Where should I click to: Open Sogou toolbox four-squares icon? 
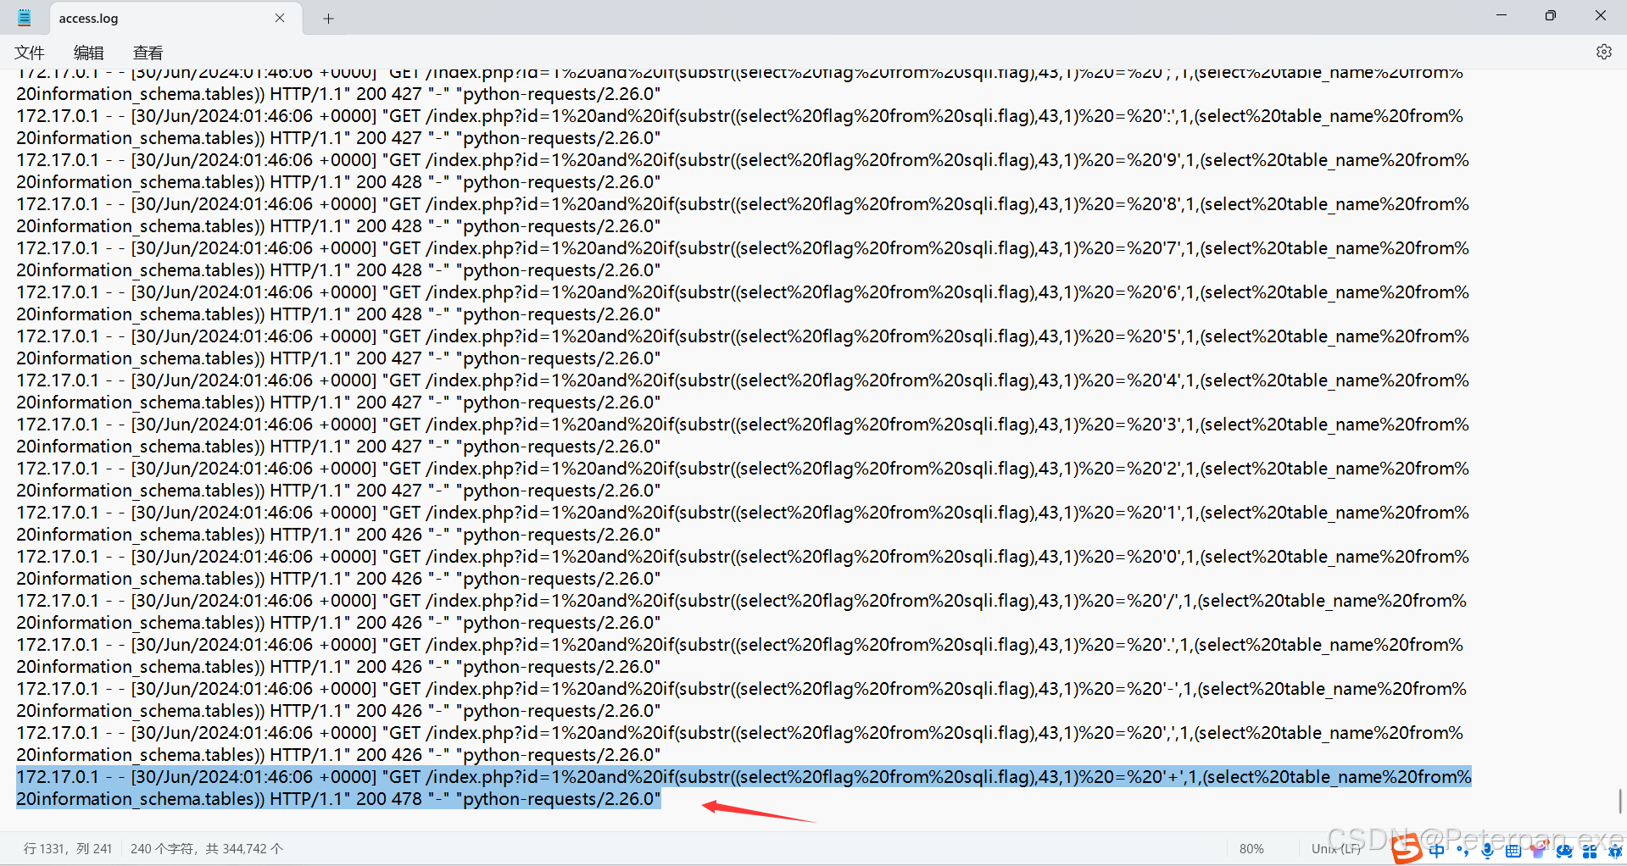(x=1590, y=850)
